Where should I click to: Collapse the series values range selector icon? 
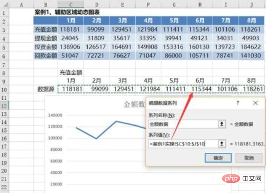pos(222,144)
